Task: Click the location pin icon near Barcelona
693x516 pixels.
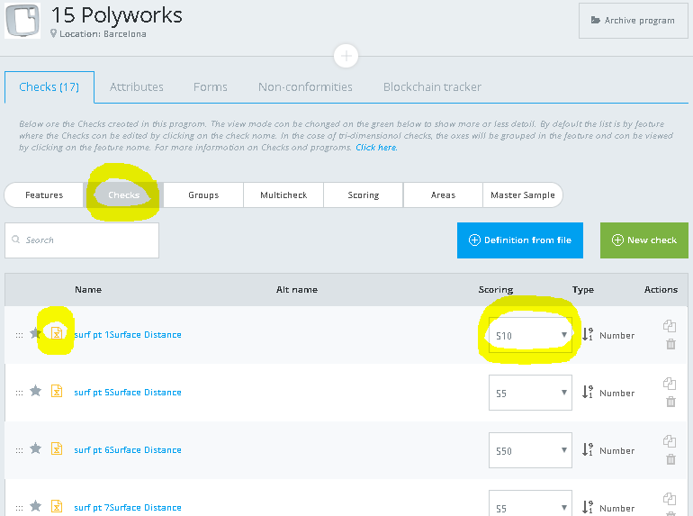Action: (53, 33)
